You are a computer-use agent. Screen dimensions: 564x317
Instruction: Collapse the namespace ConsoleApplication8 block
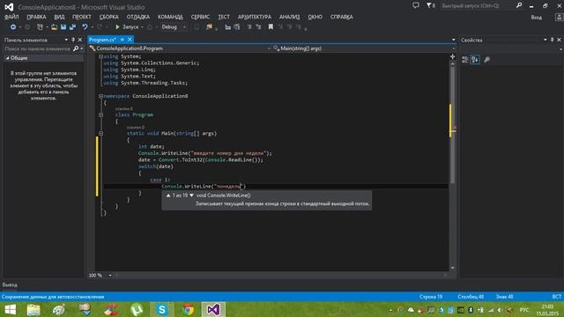[x=100, y=96]
